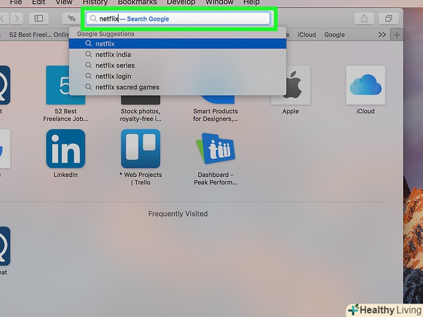The height and width of the screenshot is (317, 423).
Task: Show all tabs overview icon
Action: pyautogui.click(x=389, y=19)
